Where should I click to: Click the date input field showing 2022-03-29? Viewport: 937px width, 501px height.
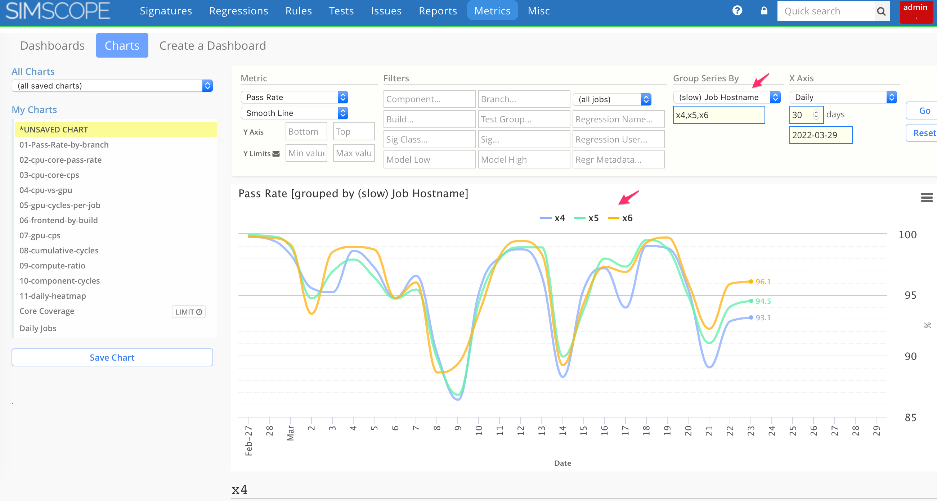[819, 134]
